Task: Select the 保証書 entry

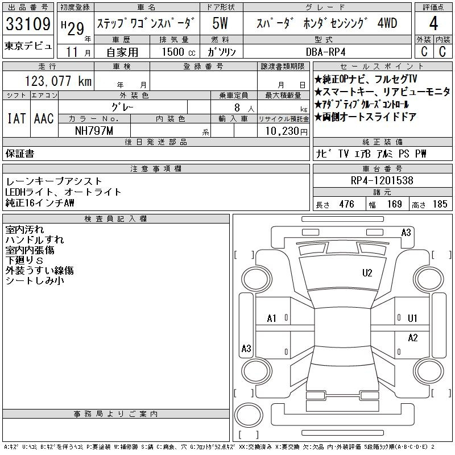Action: click(20, 154)
